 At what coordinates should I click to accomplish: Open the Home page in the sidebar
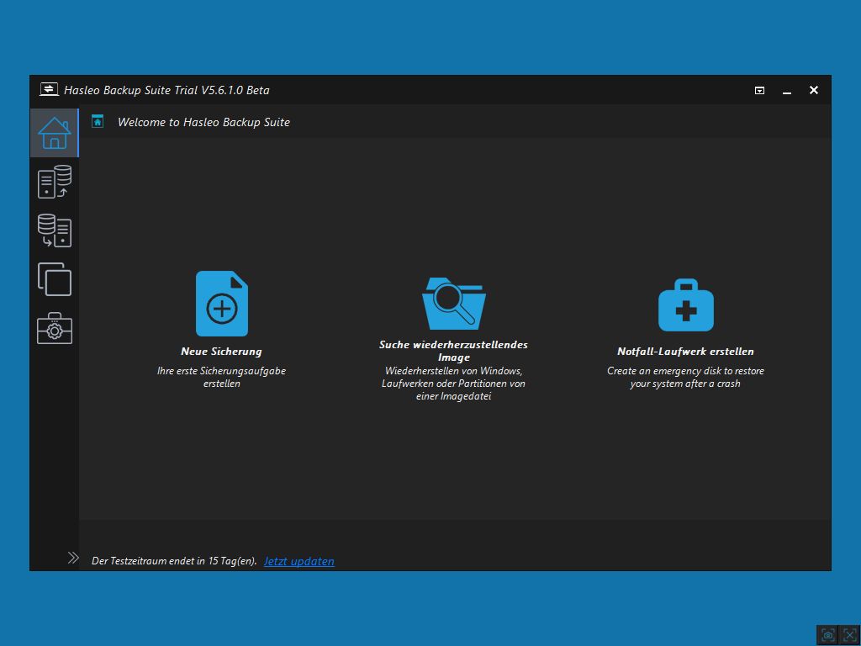[55, 133]
